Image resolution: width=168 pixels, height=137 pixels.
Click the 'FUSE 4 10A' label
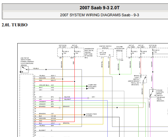(66, 52)
